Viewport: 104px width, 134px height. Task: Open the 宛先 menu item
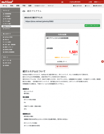(x=12, y=6)
